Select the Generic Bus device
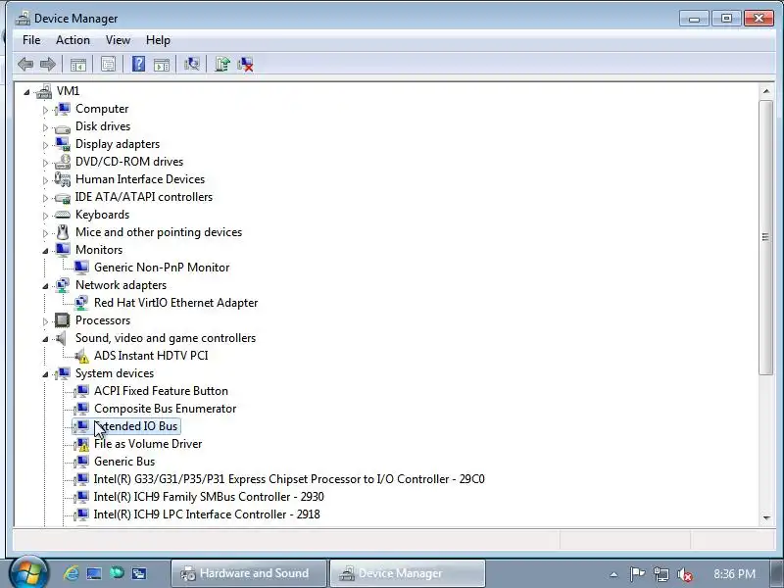Viewport: 784px width, 588px height. (124, 462)
